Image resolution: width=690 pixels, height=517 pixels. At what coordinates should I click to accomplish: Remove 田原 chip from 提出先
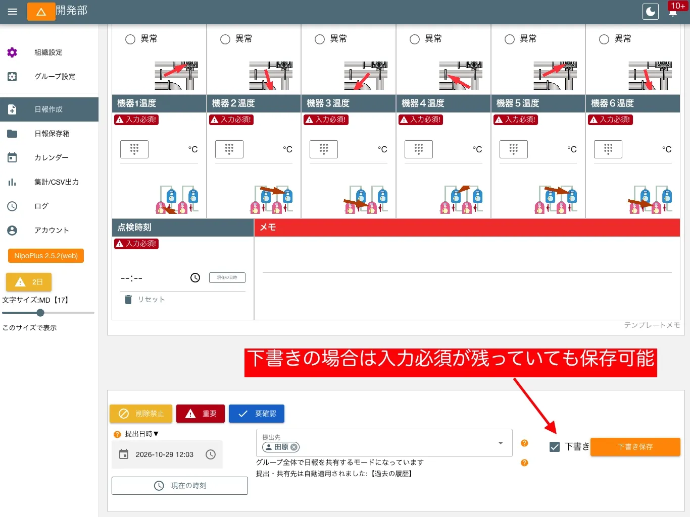click(294, 447)
